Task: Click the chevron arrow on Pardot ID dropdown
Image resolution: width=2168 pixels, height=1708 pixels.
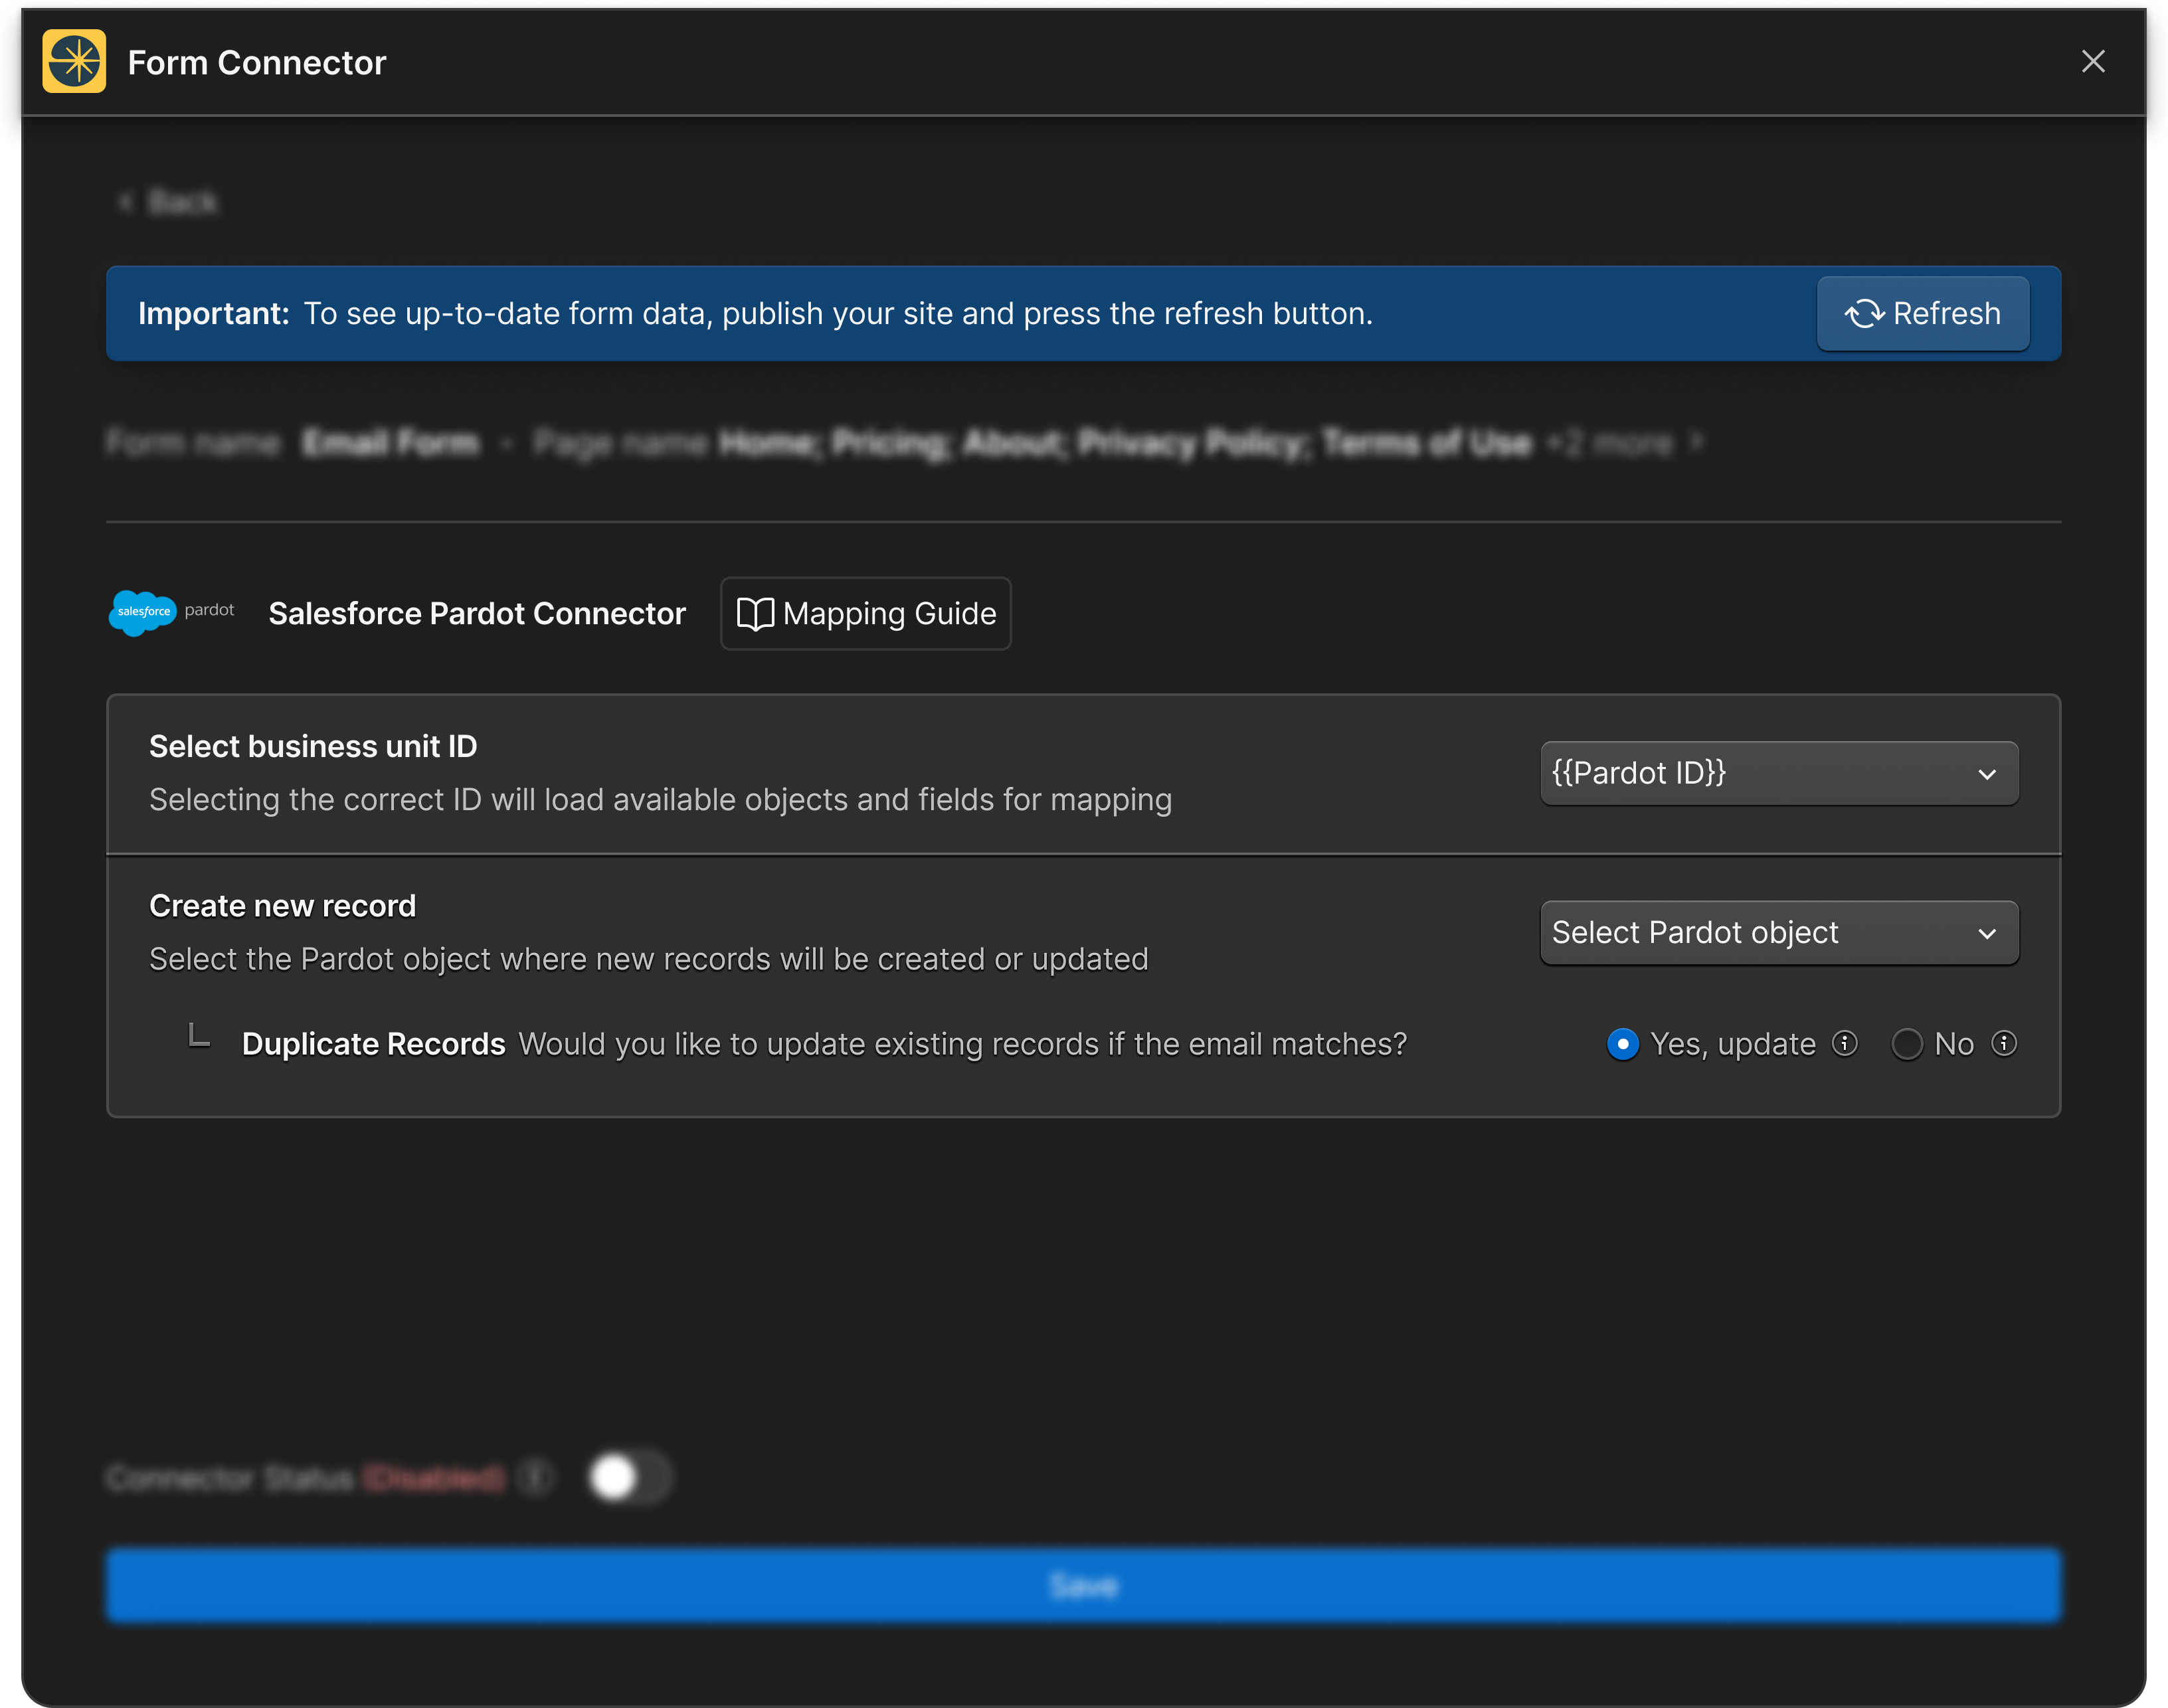Action: pyautogui.click(x=1986, y=774)
